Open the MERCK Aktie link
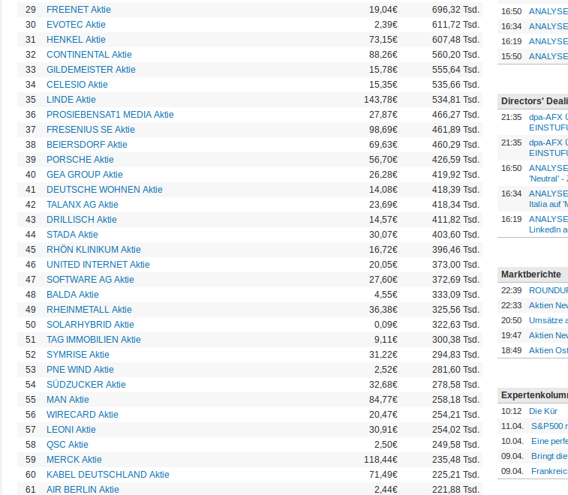The width and height of the screenshot is (568, 495). [74, 460]
